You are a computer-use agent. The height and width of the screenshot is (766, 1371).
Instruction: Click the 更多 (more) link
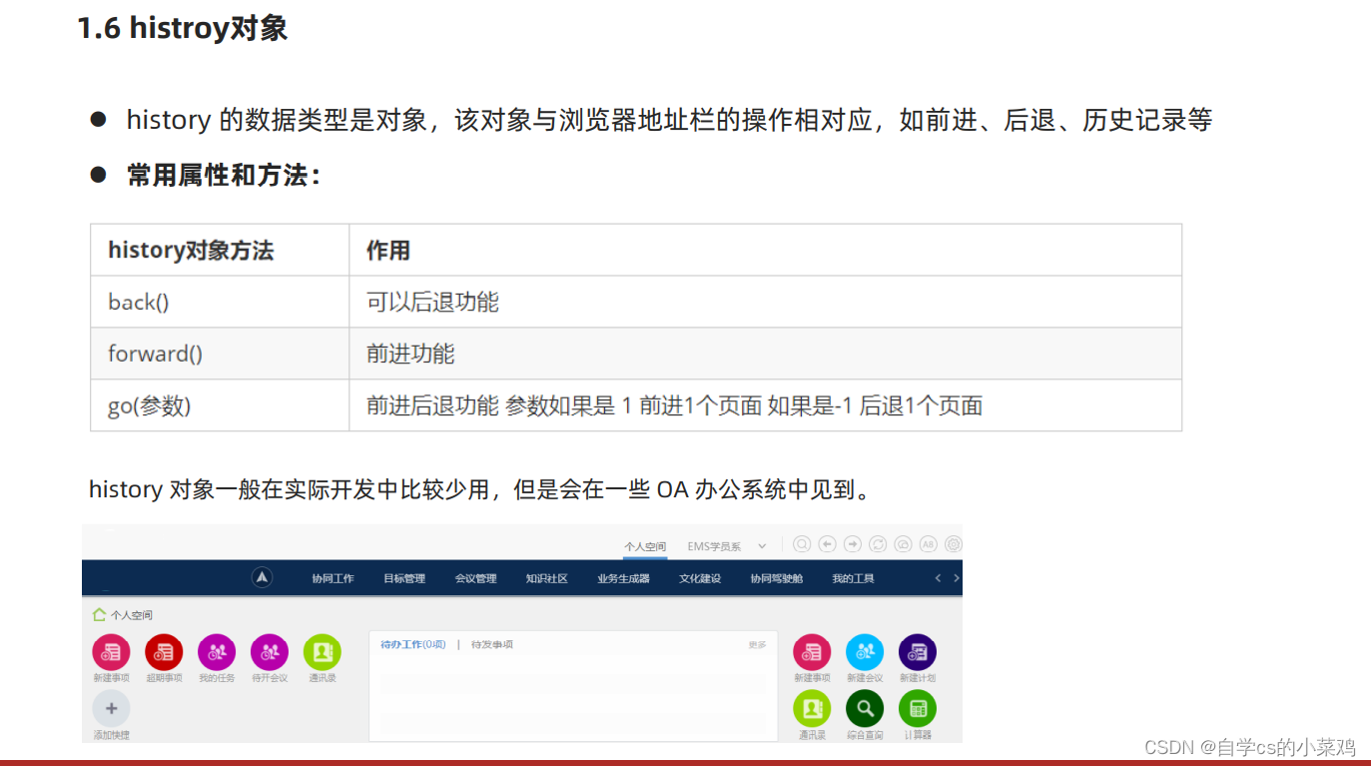coord(756,641)
